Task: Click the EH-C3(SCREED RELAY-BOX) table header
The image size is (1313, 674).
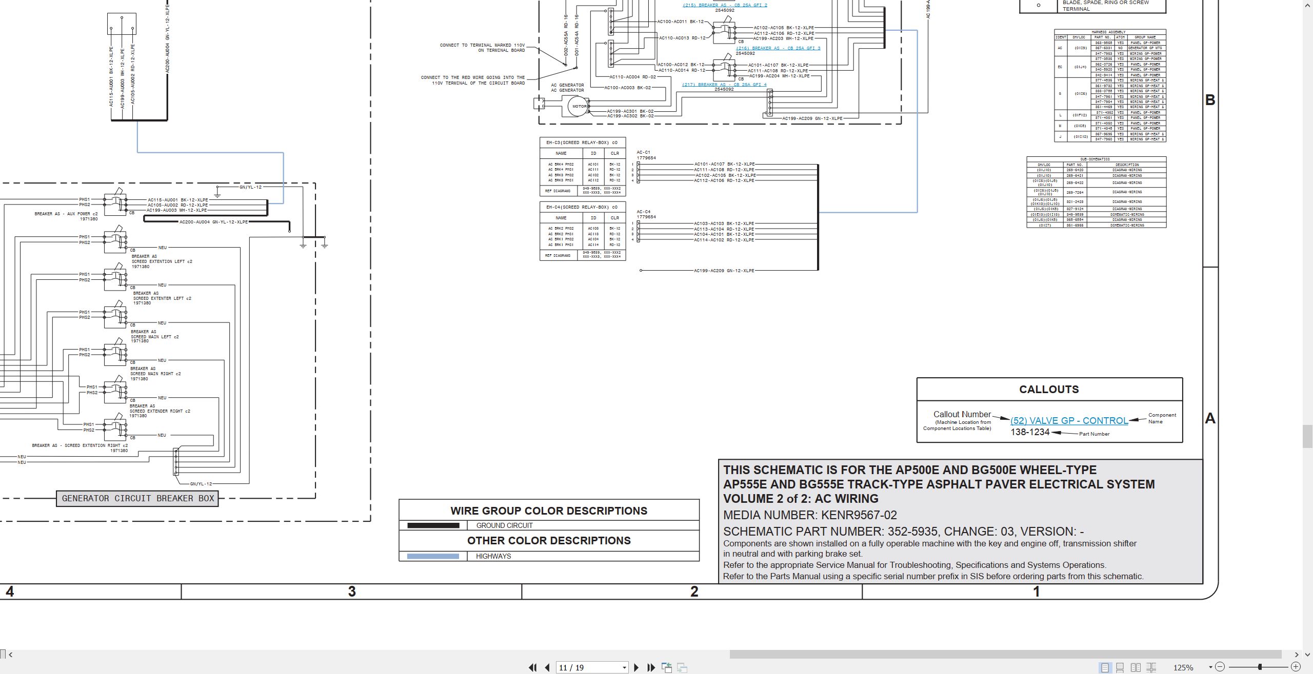Action: [x=582, y=142]
